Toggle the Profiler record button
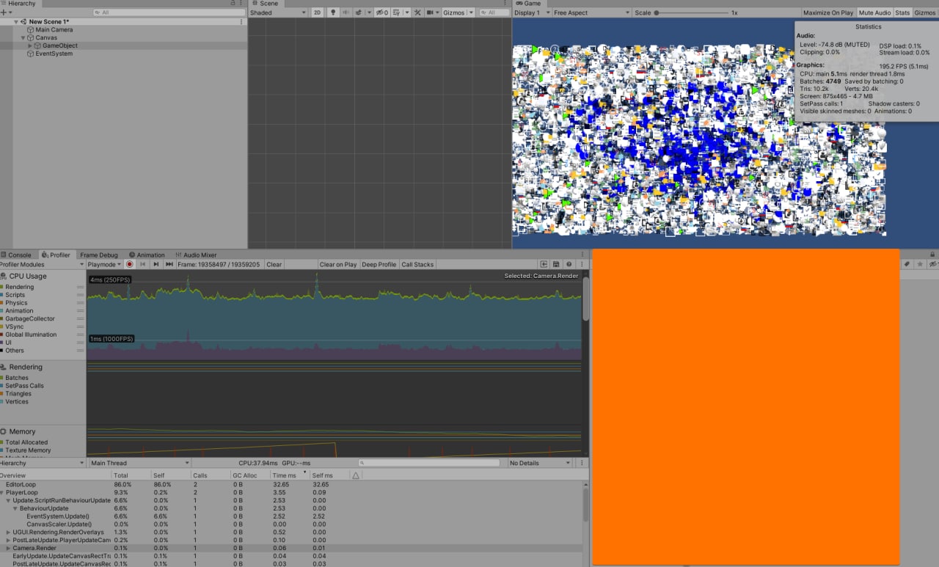The height and width of the screenshot is (567, 939). click(130, 264)
